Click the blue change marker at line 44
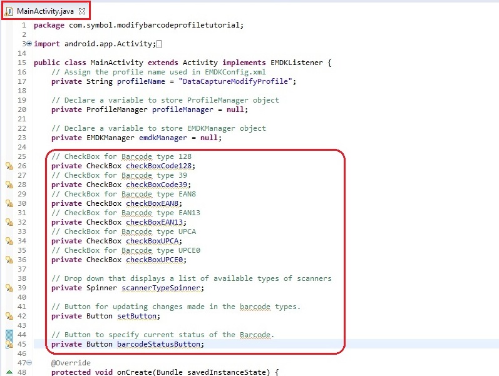Viewport: 499px width, 376px height. (x=9, y=335)
